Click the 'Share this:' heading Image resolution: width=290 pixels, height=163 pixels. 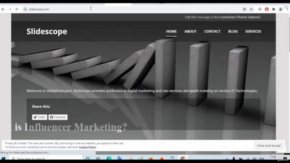pyautogui.click(x=41, y=106)
